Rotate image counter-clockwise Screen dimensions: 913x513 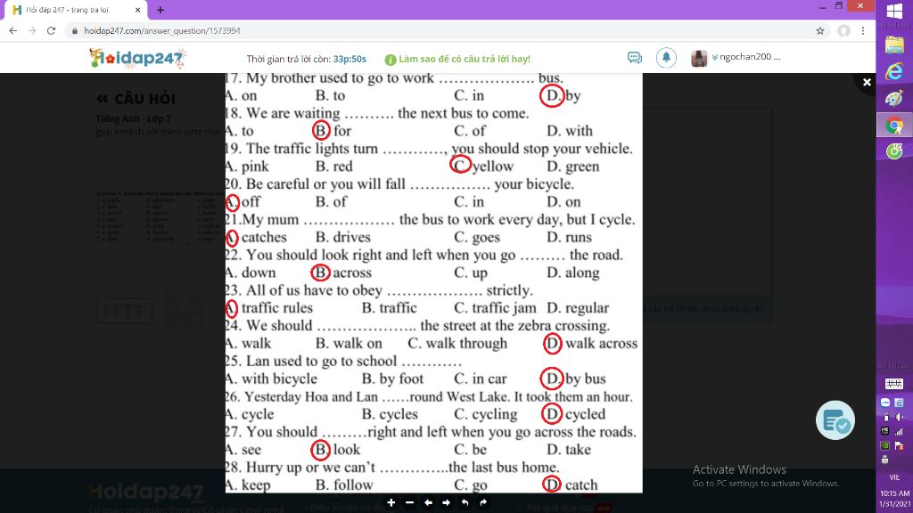pyautogui.click(x=465, y=502)
